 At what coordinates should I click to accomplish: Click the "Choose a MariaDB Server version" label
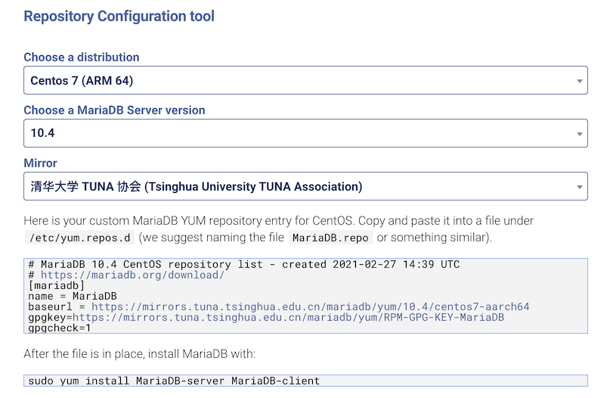click(114, 110)
